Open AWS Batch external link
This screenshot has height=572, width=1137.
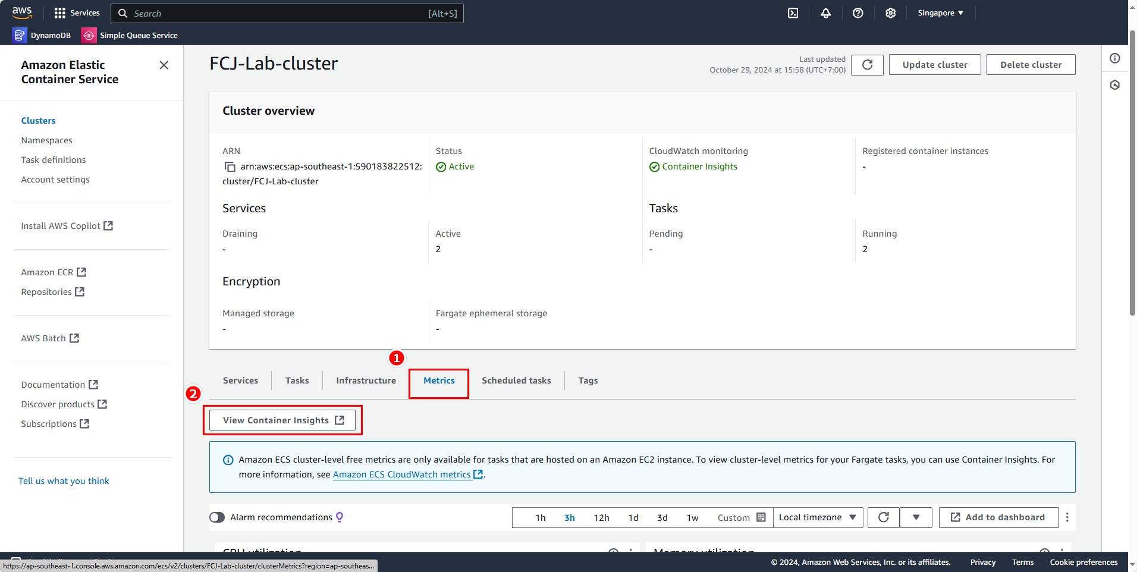pyautogui.click(x=50, y=338)
